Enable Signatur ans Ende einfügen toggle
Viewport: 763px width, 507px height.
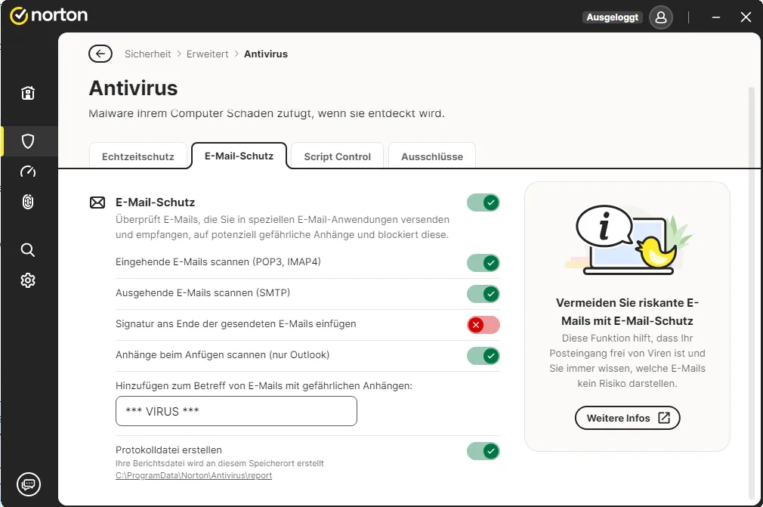(x=483, y=325)
